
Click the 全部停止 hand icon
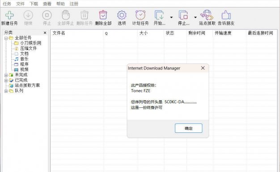66,15
